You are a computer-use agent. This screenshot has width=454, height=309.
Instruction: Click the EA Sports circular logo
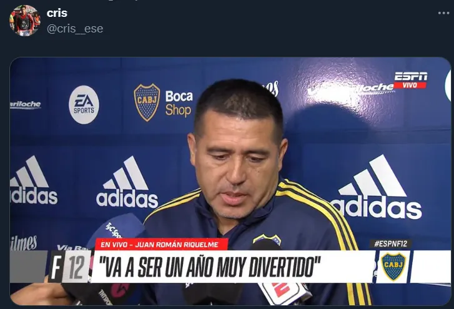[x=84, y=105]
